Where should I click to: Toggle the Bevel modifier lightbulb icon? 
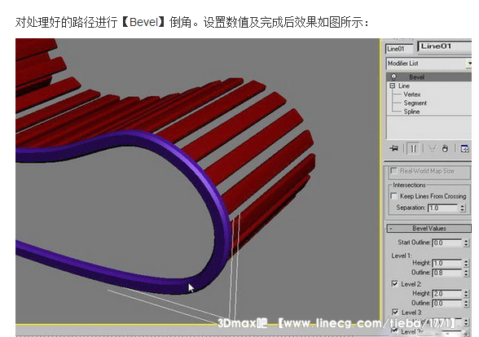tap(393, 77)
